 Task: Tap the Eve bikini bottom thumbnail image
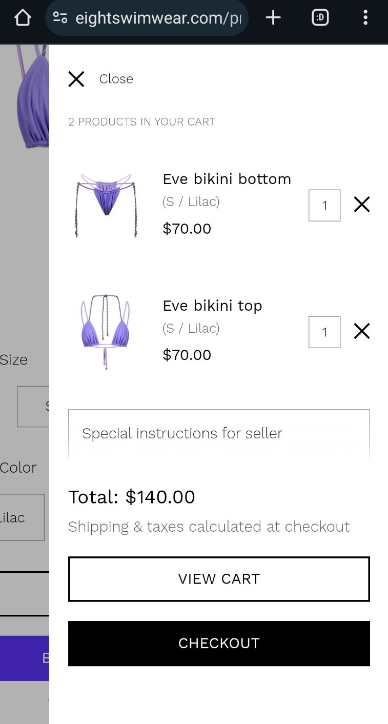click(x=106, y=205)
